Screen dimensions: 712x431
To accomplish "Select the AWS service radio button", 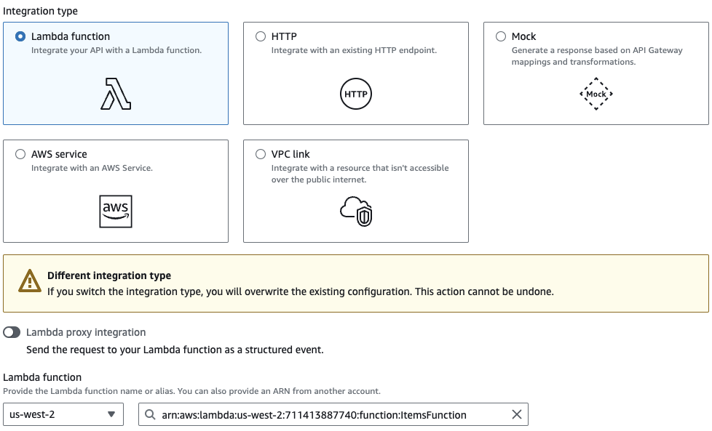I will pyautogui.click(x=20, y=154).
